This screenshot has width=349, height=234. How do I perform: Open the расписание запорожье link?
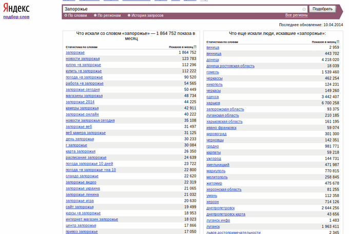coord(86,158)
